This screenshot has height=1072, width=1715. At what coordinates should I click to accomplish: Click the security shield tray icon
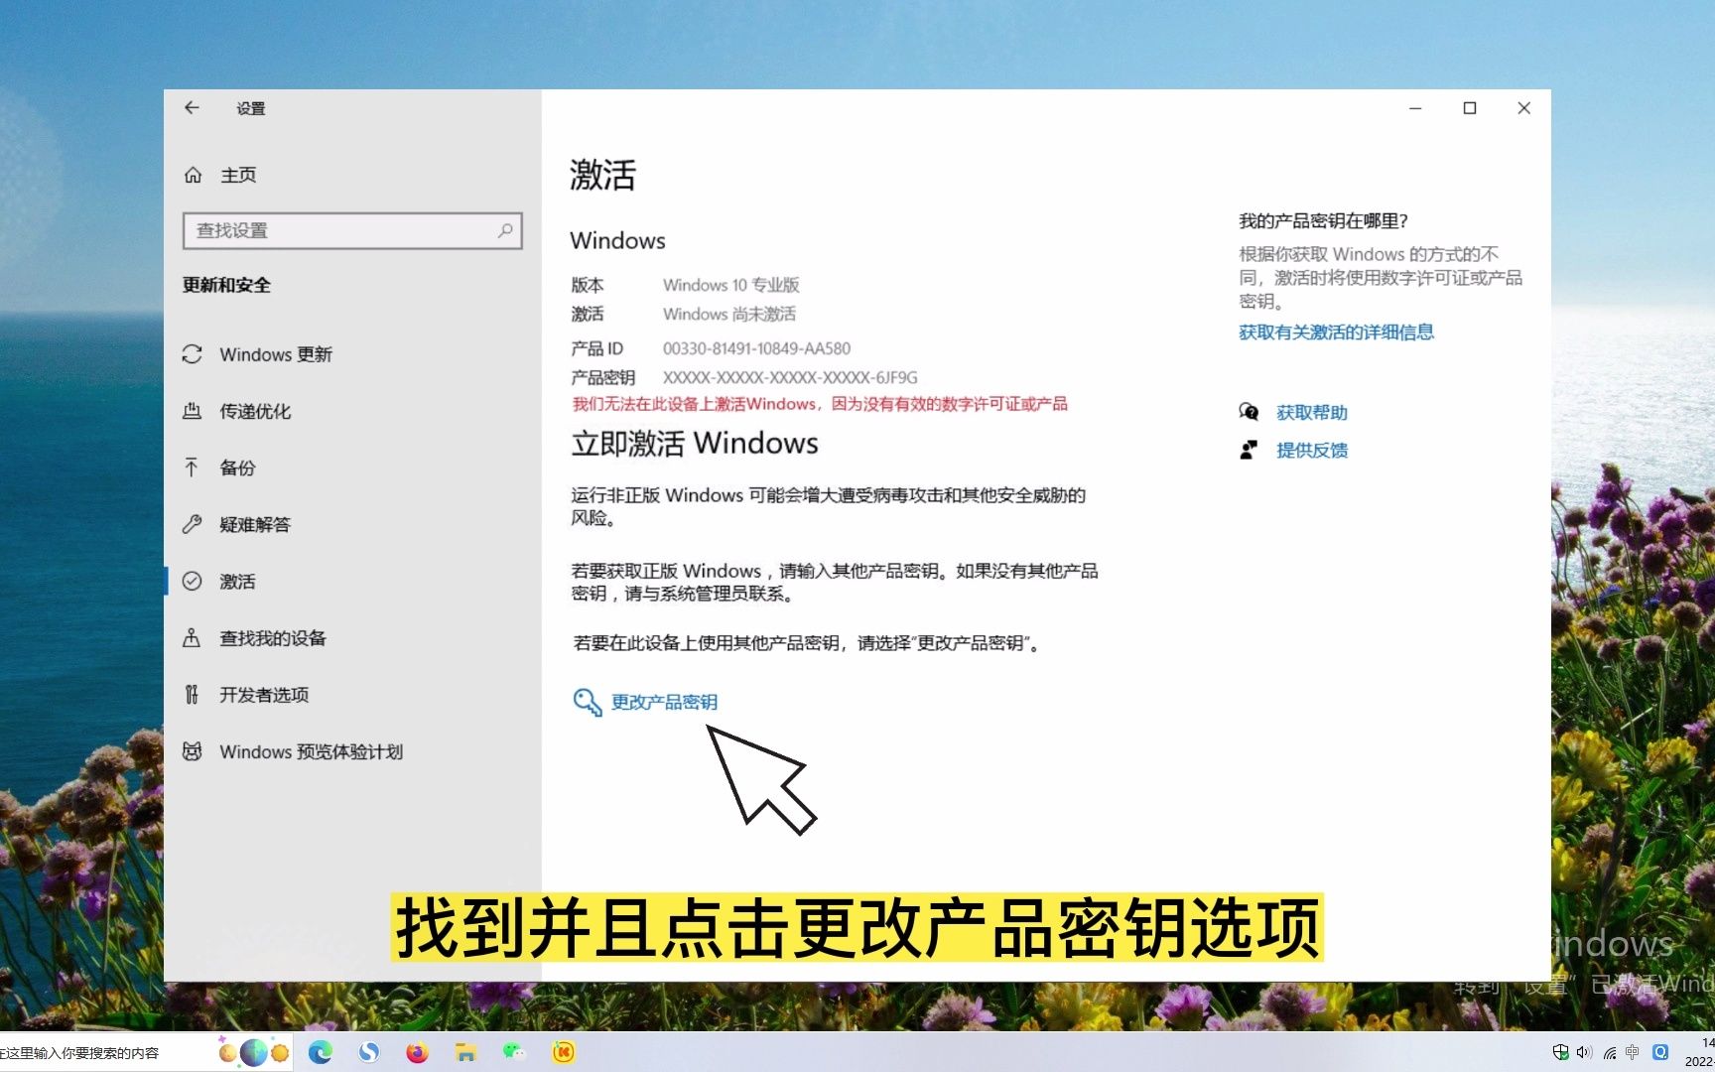(1560, 1052)
